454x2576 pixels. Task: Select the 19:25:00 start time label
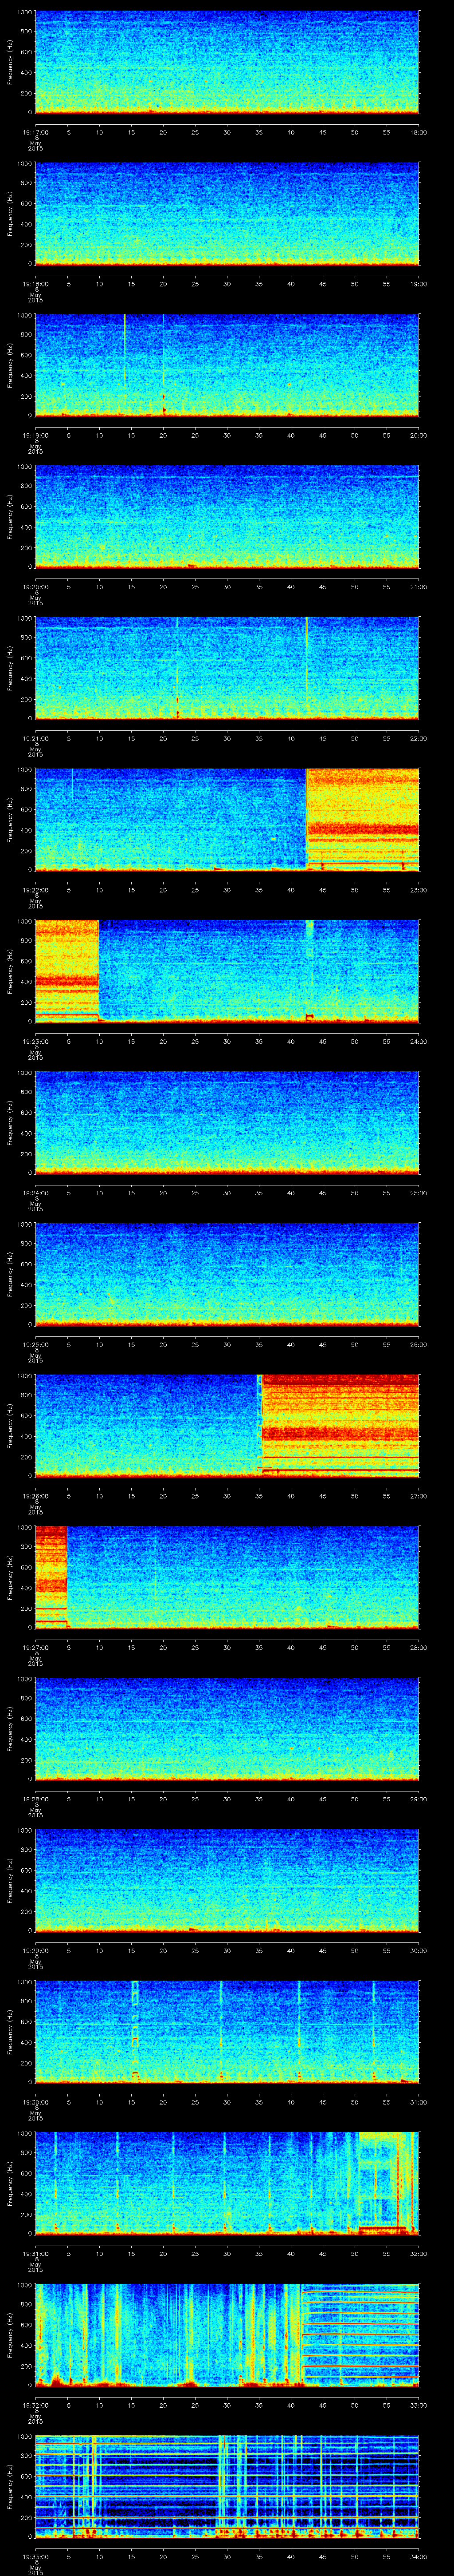click(x=35, y=1344)
